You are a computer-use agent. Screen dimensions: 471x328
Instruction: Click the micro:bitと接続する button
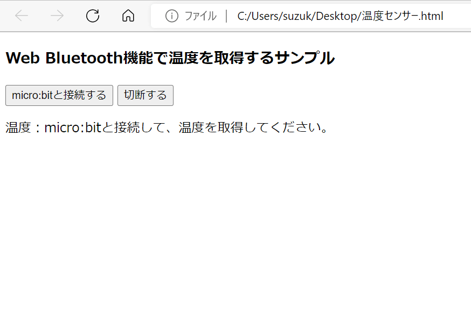click(x=59, y=95)
